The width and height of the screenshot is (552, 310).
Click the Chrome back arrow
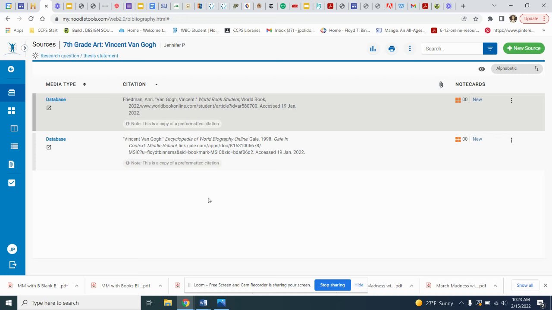pyautogui.click(x=8, y=19)
